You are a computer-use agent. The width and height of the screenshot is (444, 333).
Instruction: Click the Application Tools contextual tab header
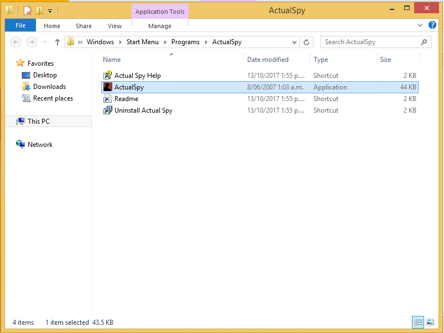[x=160, y=12]
